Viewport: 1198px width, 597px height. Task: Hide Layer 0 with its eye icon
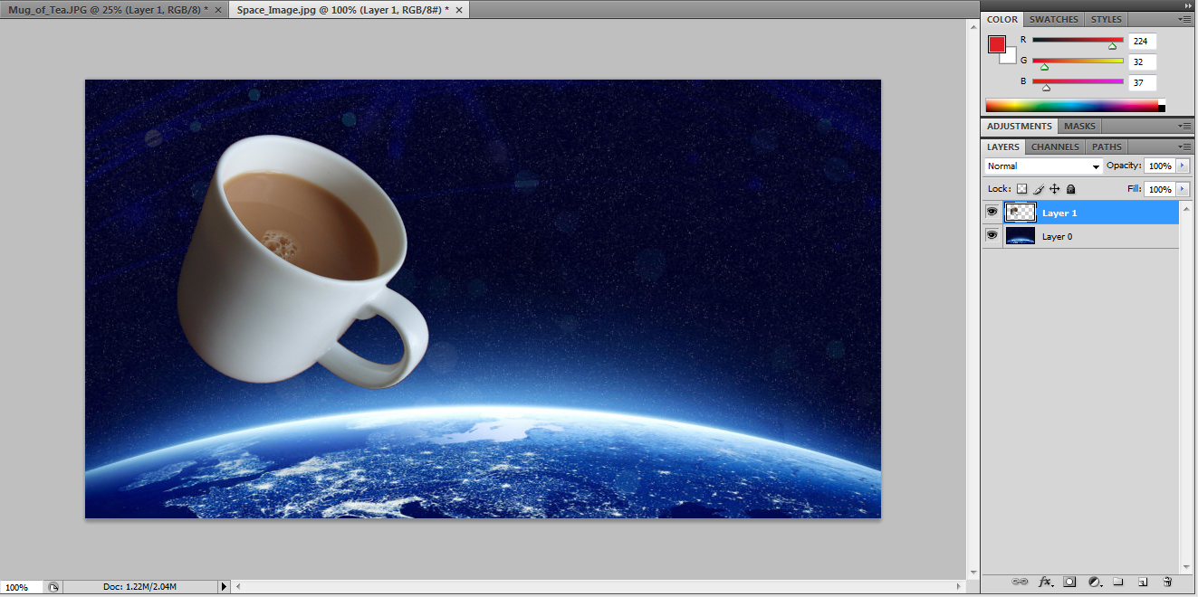[992, 235]
